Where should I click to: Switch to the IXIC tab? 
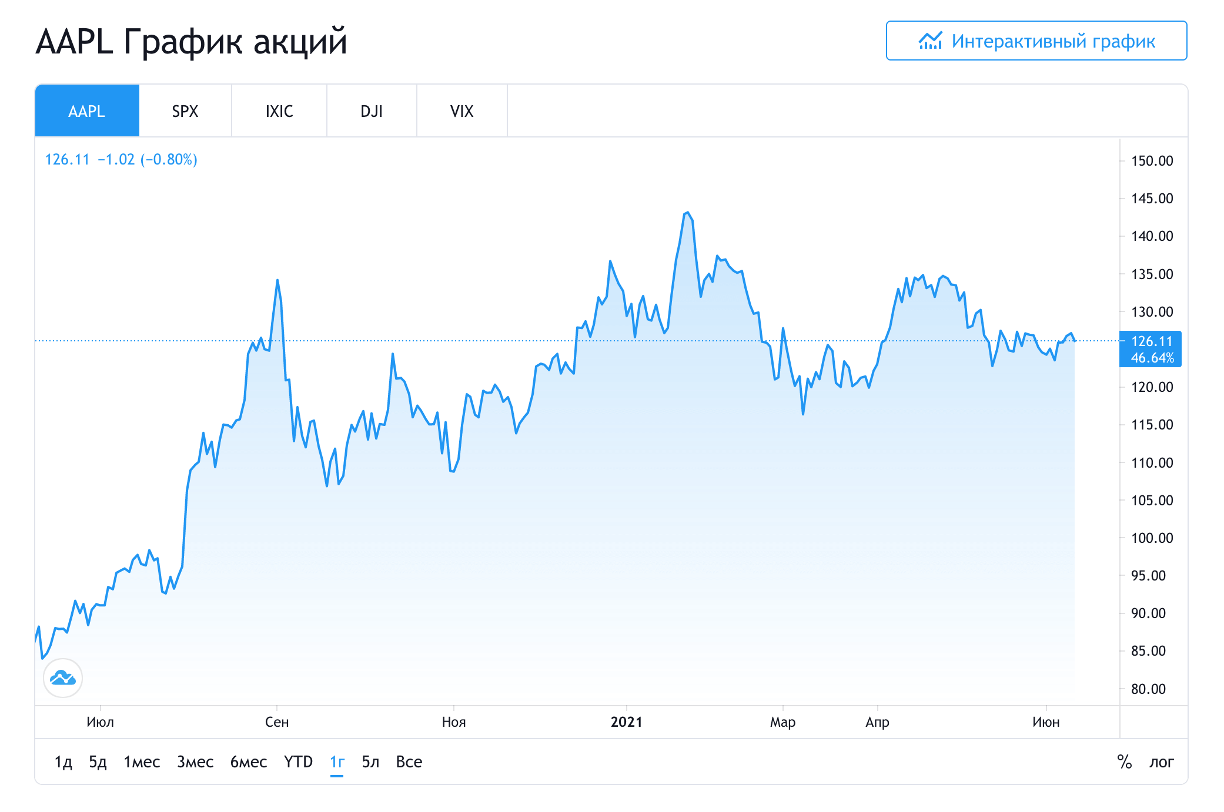point(279,111)
